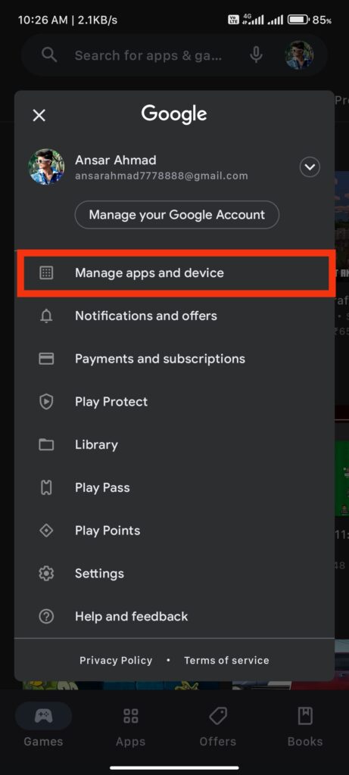Image resolution: width=349 pixels, height=775 pixels.
Task: Tap the voice search microphone icon
Action: pyautogui.click(x=256, y=55)
